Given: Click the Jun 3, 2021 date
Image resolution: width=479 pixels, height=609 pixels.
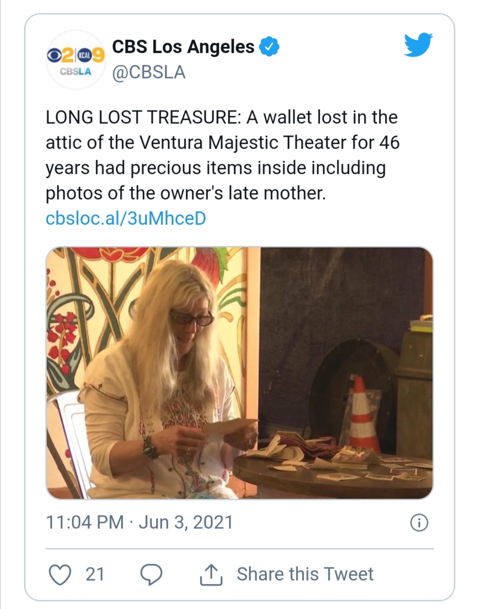Looking at the screenshot, I should (x=186, y=523).
